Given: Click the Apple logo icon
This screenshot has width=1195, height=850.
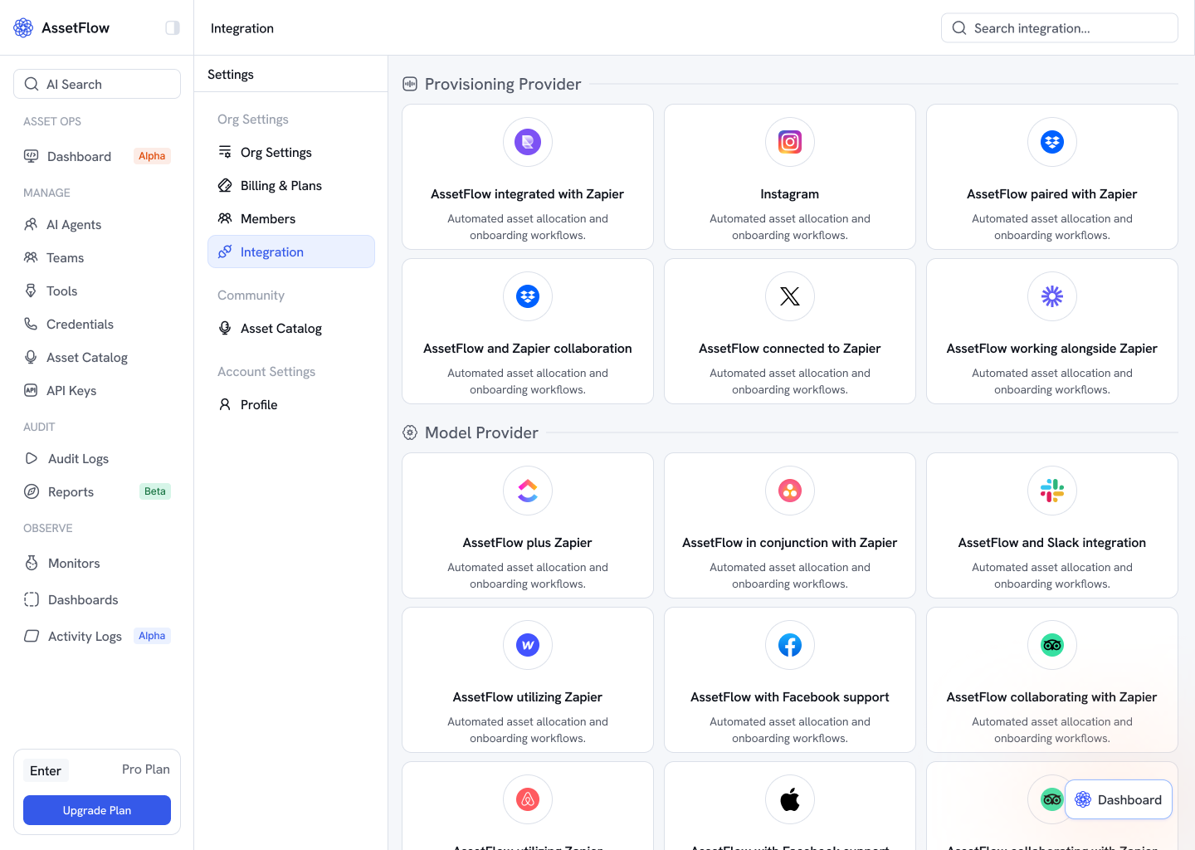Looking at the screenshot, I should (x=790, y=799).
